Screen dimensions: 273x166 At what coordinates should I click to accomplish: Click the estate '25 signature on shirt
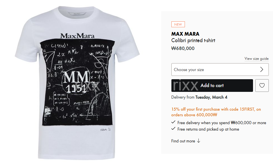[x=105, y=129]
